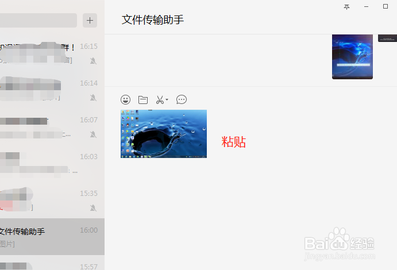Click muted bell icon on 16:14 chat
This screenshot has width=397, height=270.
click(x=93, y=98)
